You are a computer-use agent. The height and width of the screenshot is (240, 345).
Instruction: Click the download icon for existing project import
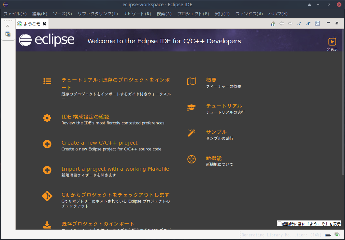tap(47, 225)
